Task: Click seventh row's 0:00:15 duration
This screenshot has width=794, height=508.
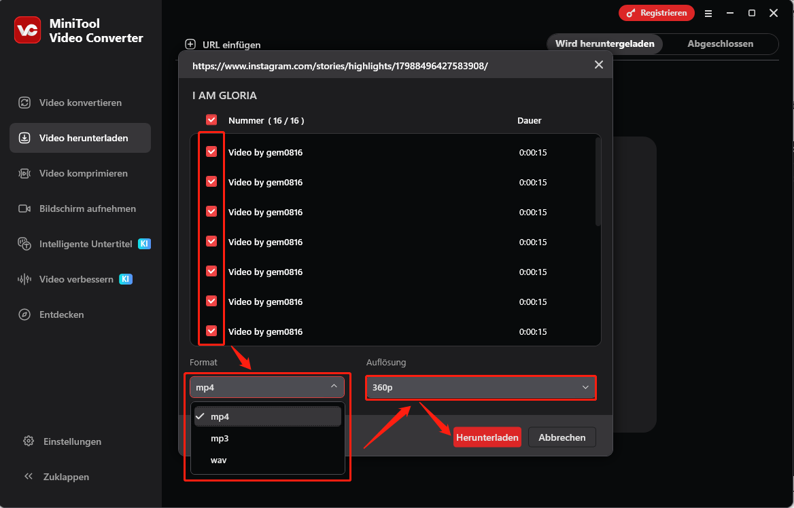Action: click(x=533, y=331)
